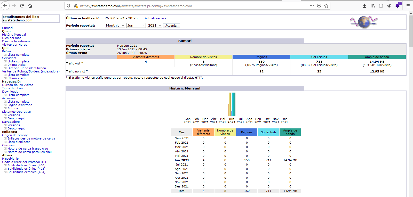The width and height of the screenshot is (413, 197).
Task: Open the library icon
Action: (x=373, y=6)
